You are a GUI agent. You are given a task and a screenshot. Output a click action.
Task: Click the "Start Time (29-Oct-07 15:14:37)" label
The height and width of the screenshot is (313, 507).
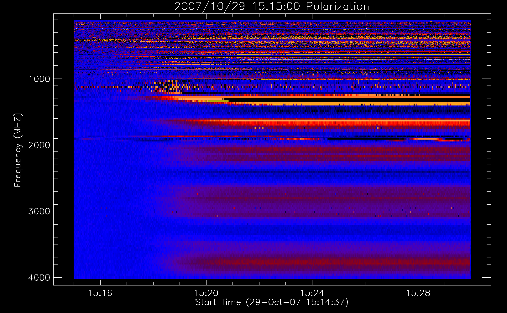pos(272,302)
